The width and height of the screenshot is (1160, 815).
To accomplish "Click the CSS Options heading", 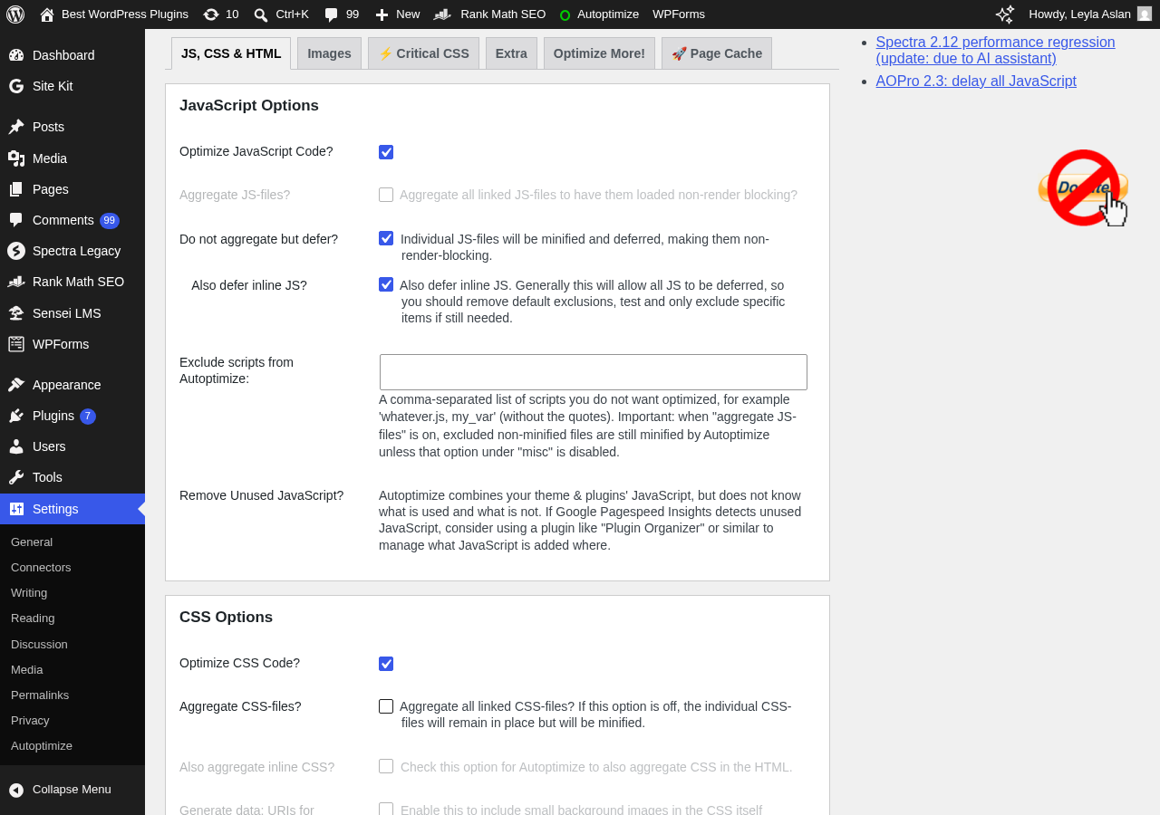I will click(226, 617).
